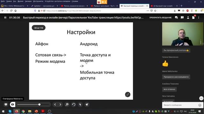Close the Lightshot browser tab

pos(57,6)
